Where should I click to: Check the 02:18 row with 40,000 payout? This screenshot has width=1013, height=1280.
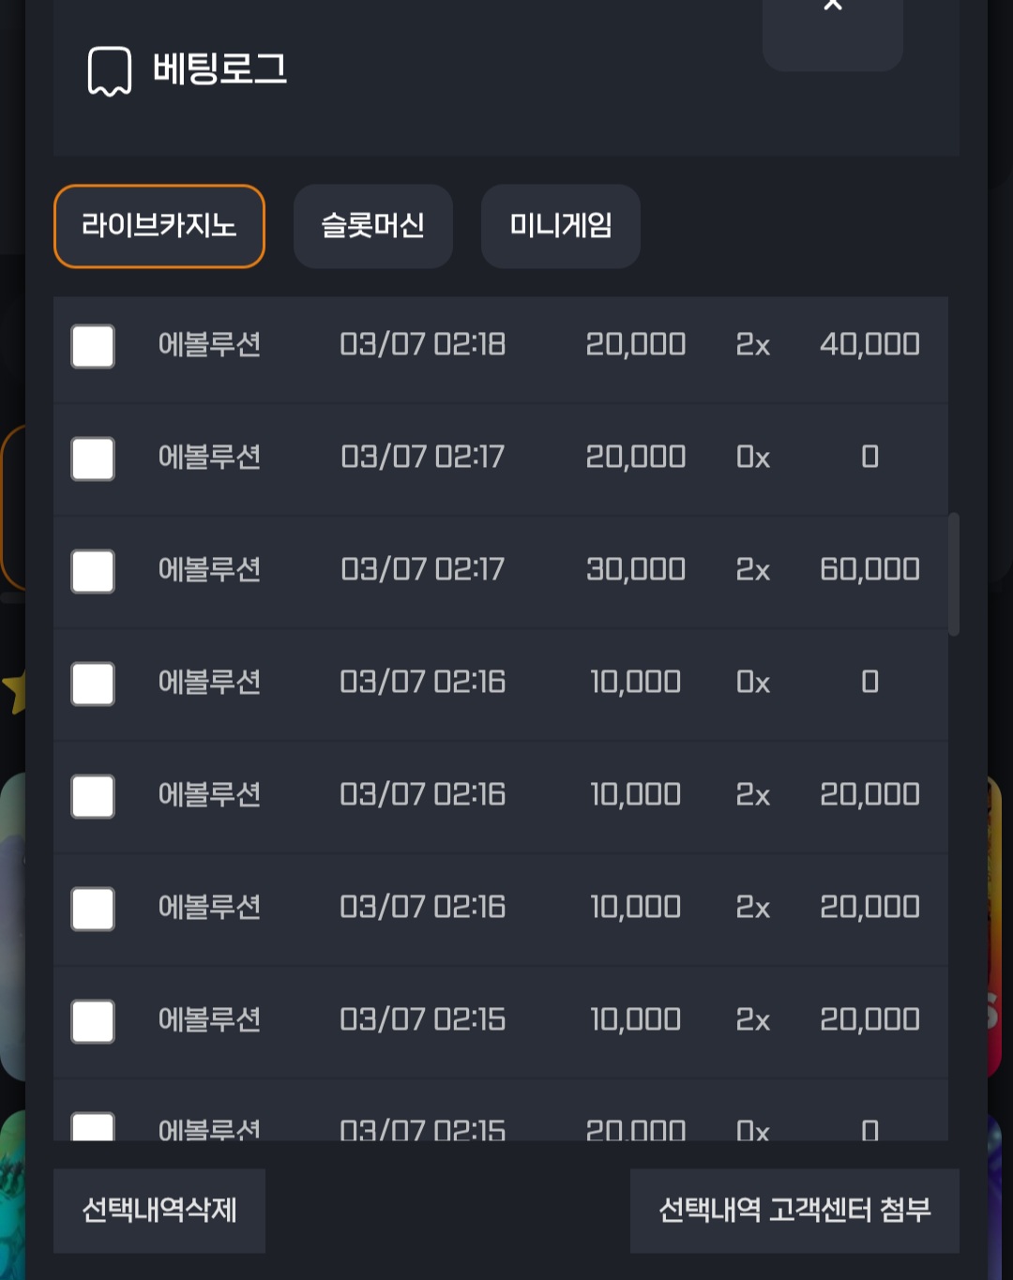[x=93, y=346]
